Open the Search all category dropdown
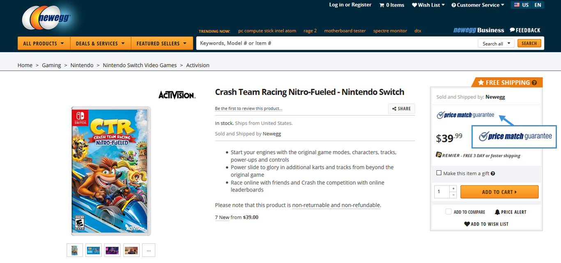Screen dimensions: 561x263 pyautogui.click(x=496, y=43)
